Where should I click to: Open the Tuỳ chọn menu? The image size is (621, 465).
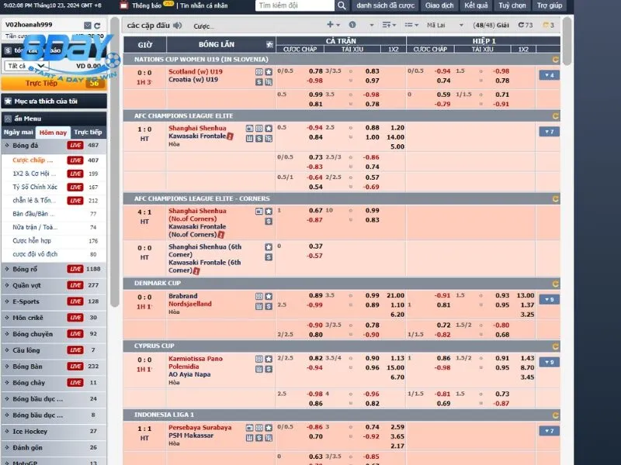click(x=512, y=5)
